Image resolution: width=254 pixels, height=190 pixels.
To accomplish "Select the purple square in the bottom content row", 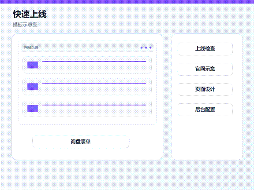I will (33, 108).
